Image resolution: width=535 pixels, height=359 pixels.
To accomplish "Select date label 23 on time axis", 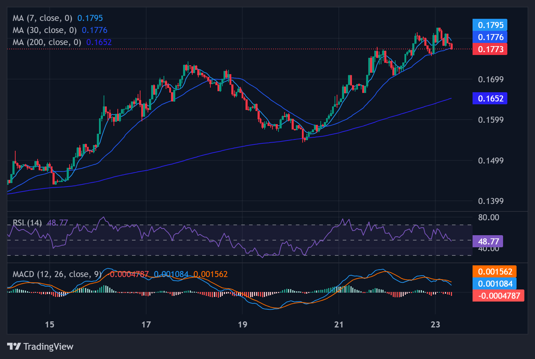I will tap(435, 324).
